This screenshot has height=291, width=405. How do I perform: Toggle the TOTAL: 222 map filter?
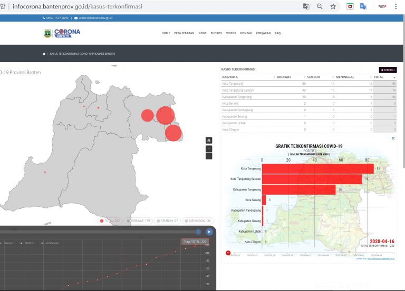(x=111, y=221)
